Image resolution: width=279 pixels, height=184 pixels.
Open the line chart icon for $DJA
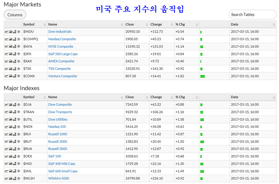6,105
